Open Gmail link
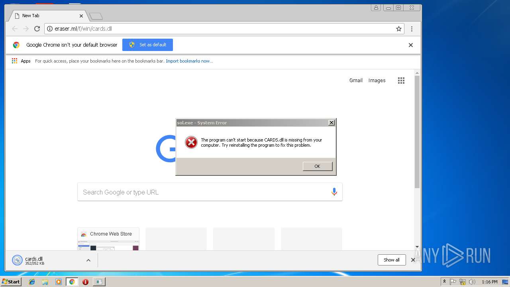Image resolution: width=510 pixels, height=287 pixels. (356, 81)
